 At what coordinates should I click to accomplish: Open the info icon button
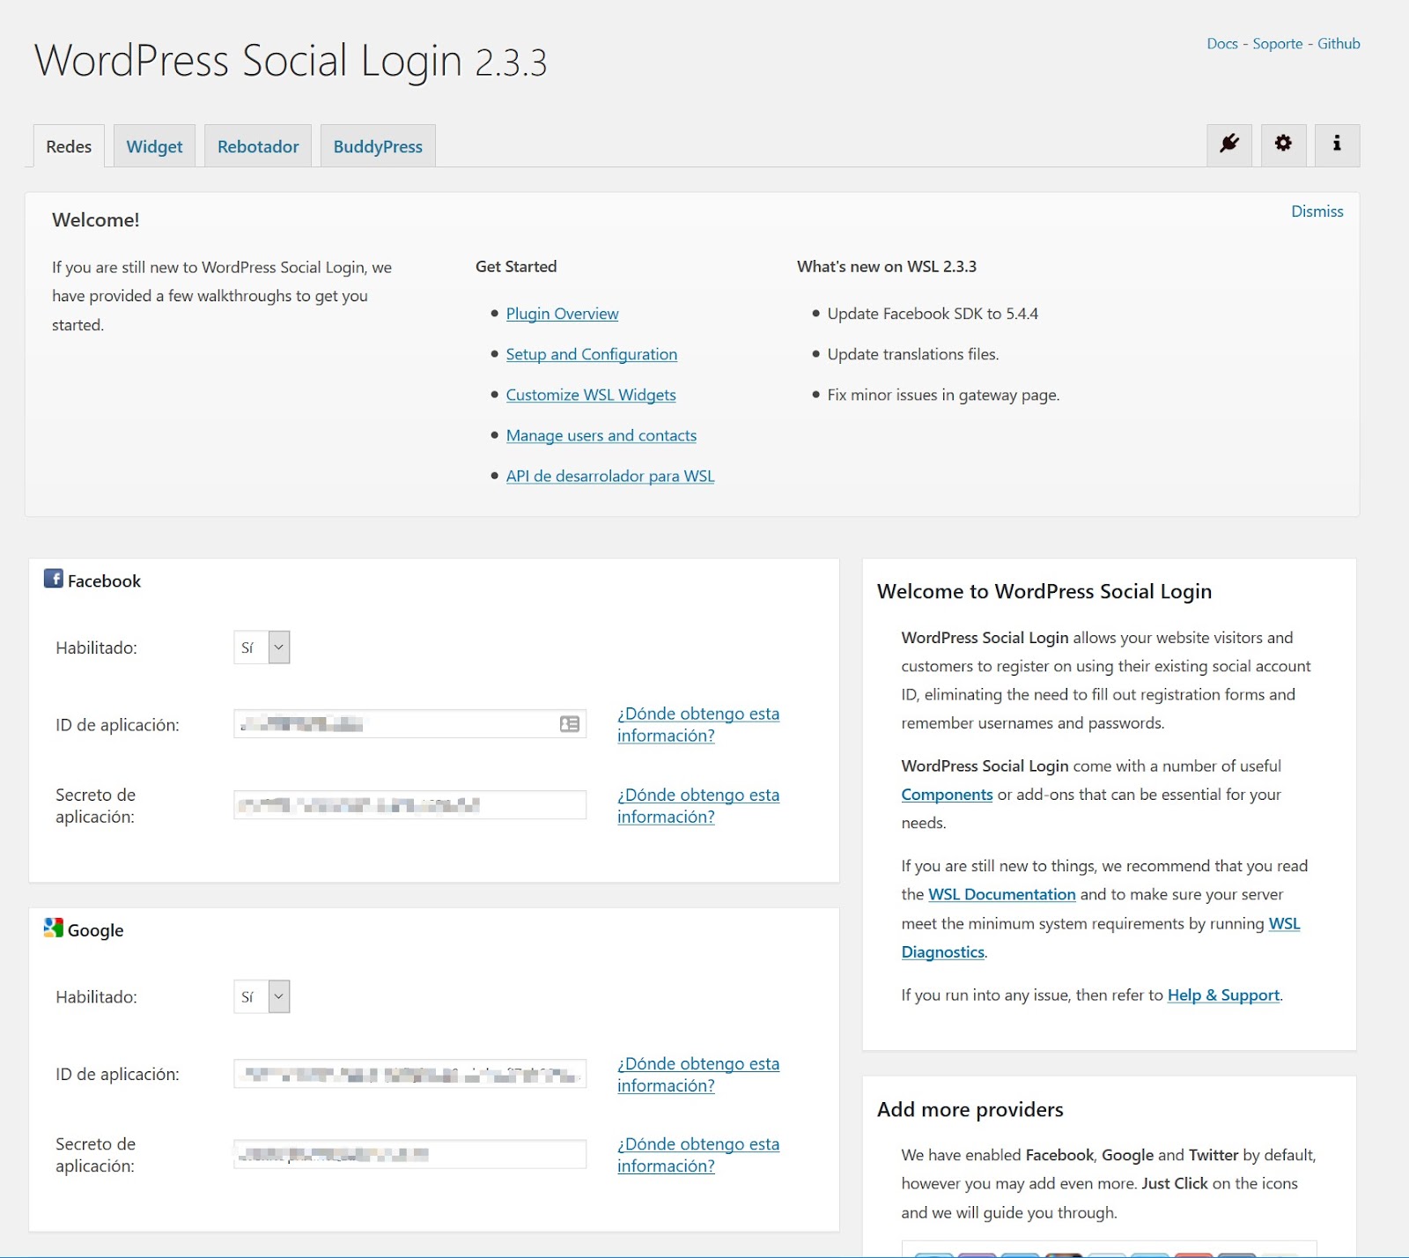[1337, 144]
